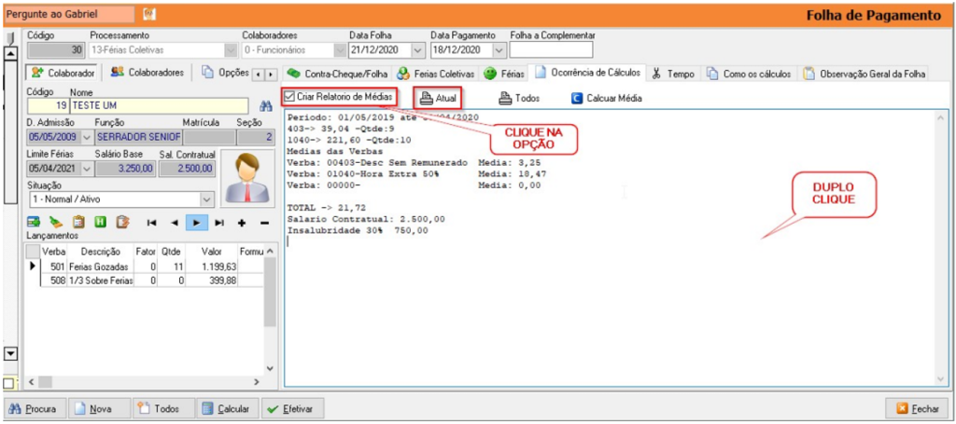
Task: Click the green H icon above Lançamentos
Action: 101,223
